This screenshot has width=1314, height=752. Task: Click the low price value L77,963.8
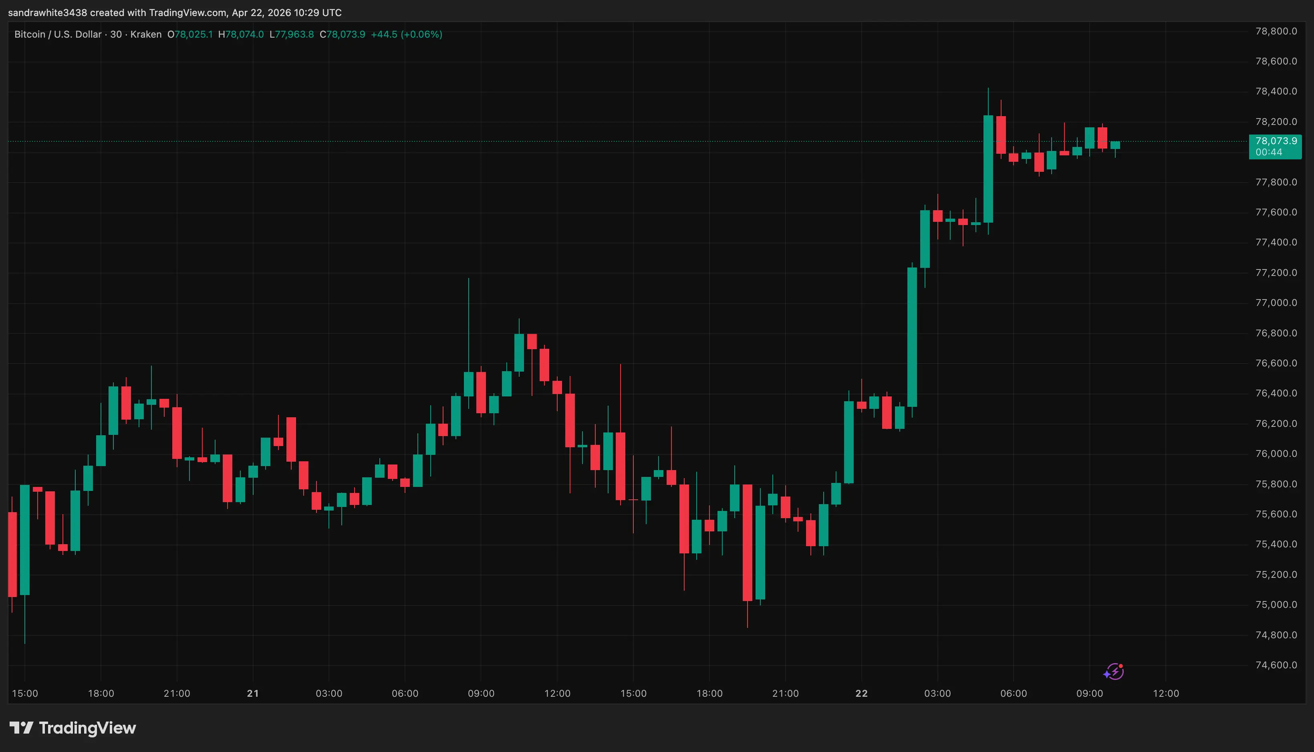pyautogui.click(x=292, y=34)
